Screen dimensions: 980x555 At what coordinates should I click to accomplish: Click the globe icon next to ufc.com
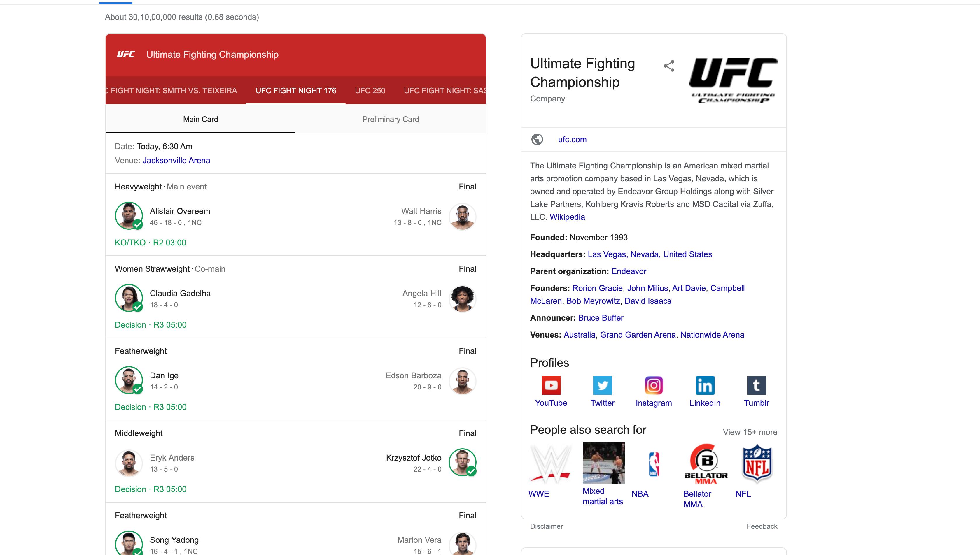tap(537, 139)
